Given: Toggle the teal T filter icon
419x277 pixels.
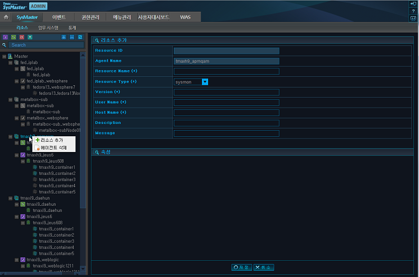Looking at the screenshot, I should [x=30, y=37].
